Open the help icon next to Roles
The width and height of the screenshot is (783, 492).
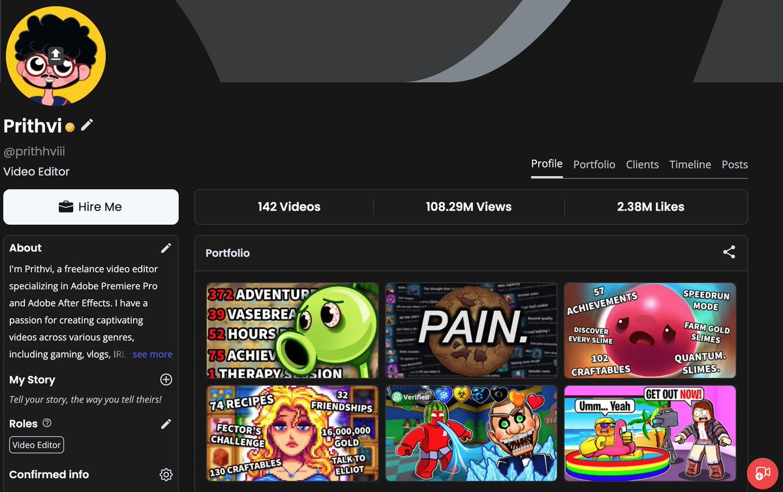47,423
